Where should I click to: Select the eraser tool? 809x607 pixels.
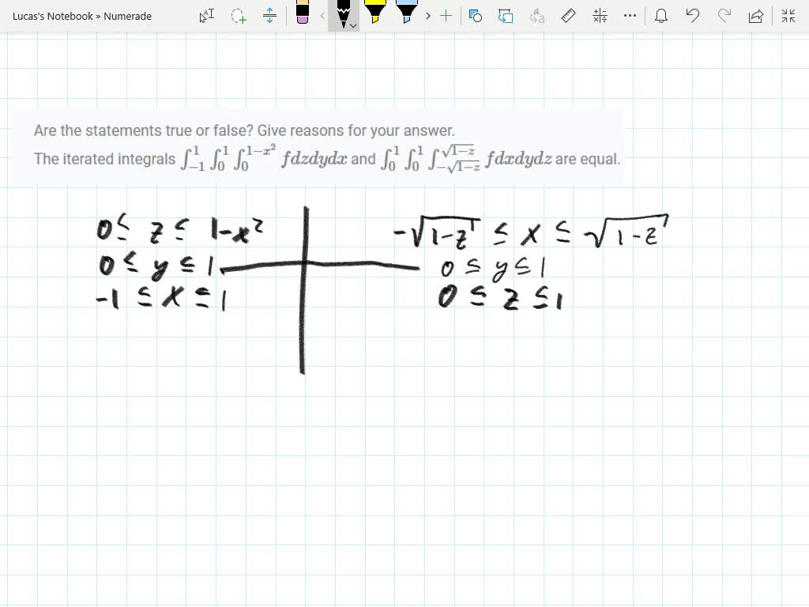(x=304, y=16)
